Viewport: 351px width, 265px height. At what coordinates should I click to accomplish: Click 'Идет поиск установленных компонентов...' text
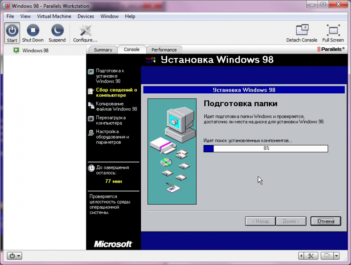(247, 140)
